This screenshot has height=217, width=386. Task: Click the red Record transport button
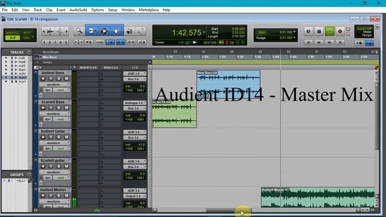pyautogui.click(x=340, y=31)
